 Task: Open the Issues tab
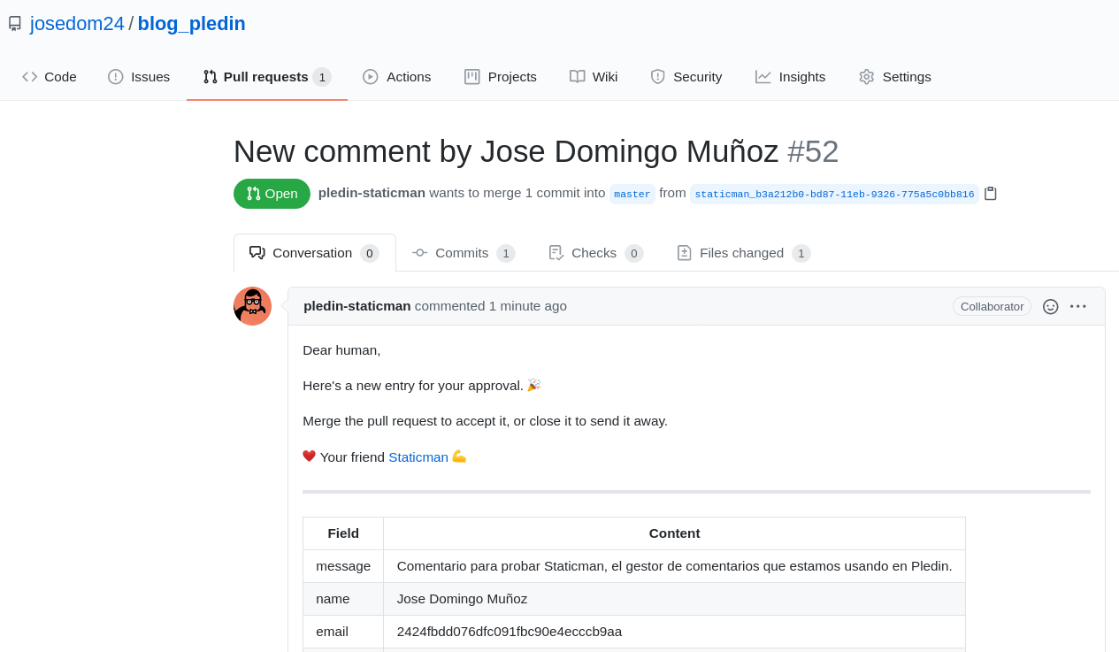pyautogui.click(x=139, y=77)
